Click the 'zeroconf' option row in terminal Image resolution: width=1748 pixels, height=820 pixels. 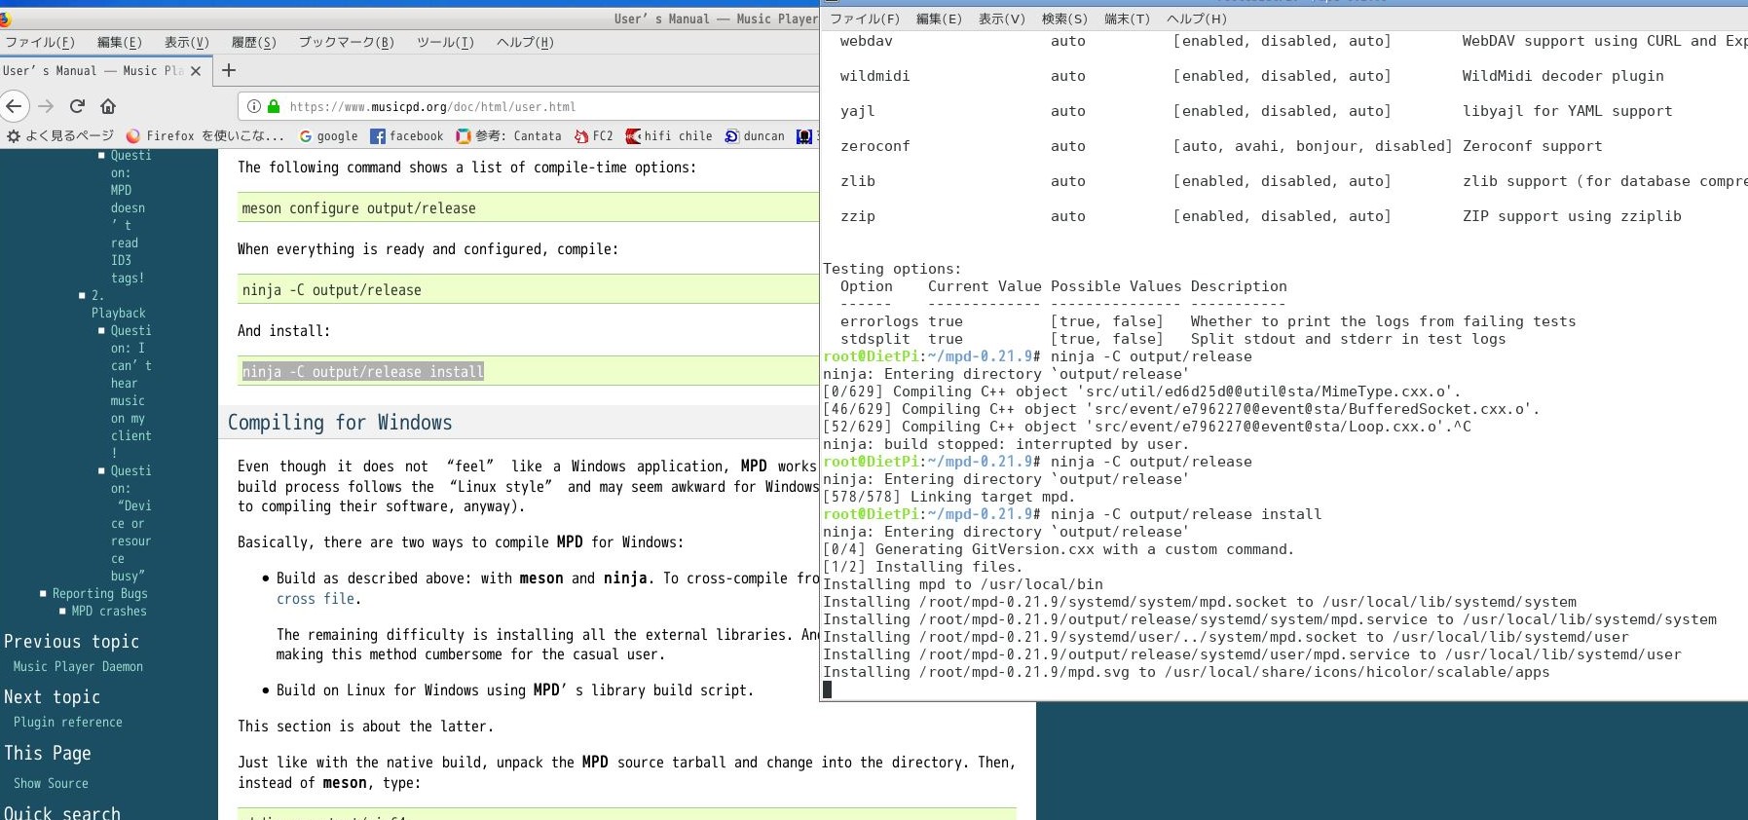click(1221, 146)
